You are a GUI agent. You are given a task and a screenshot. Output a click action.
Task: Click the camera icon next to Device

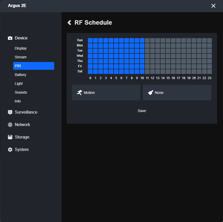click(x=10, y=38)
